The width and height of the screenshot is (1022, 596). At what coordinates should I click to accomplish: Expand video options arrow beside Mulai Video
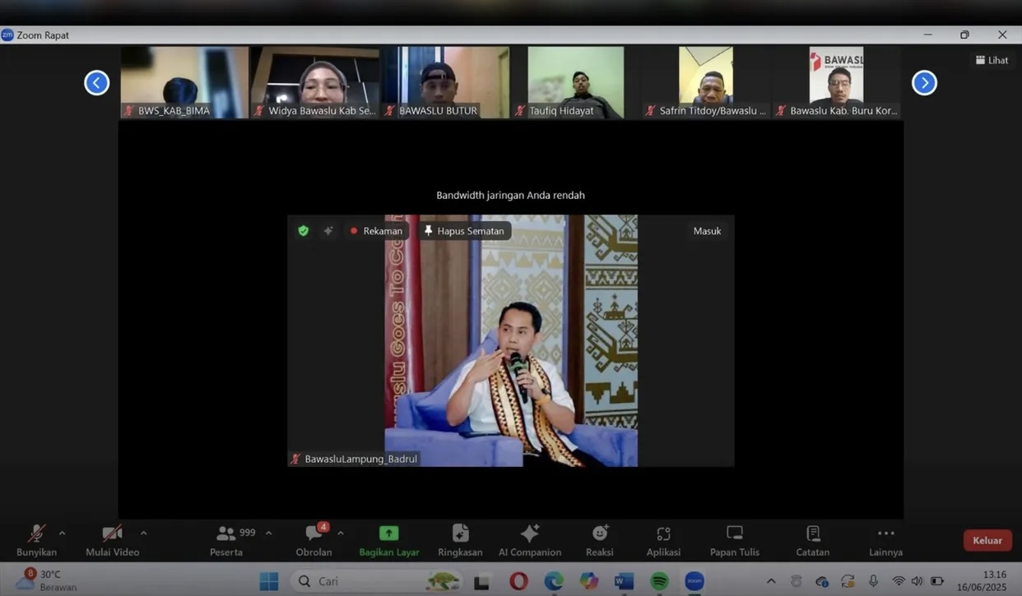tap(143, 534)
